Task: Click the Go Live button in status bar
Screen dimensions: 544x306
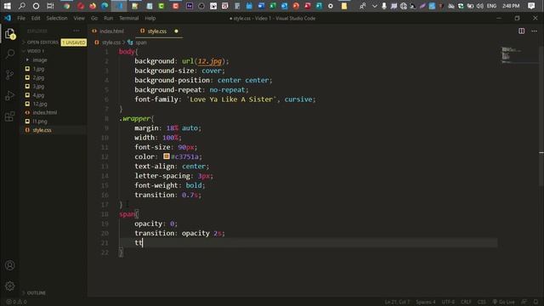Action: (x=503, y=302)
